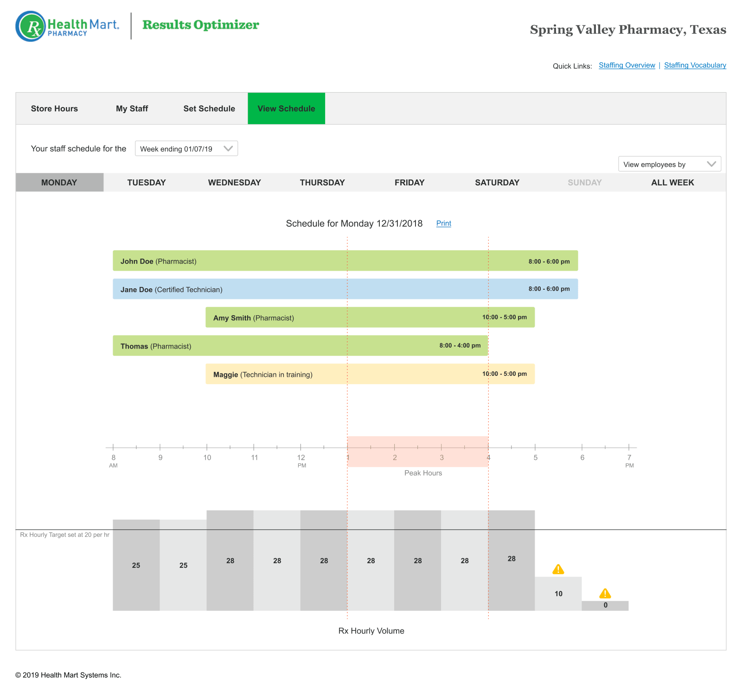Select John Doe's pharmacist shift bar
The height and width of the screenshot is (698, 742).
tap(345, 261)
